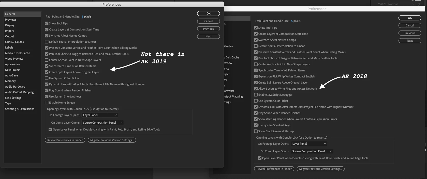The image size is (427, 179).
Task: Open Type preferences category
Action: [x=8, y=103]
